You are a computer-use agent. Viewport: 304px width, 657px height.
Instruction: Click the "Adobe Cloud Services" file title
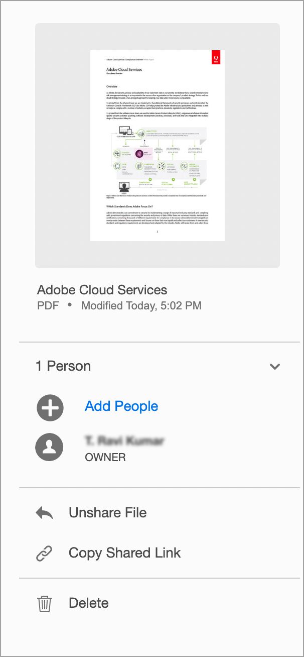102,290
